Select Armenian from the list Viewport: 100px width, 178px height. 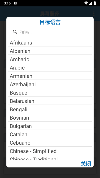tap(50, 76)
